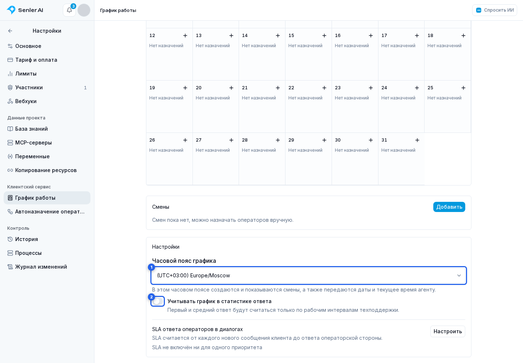Open Основное settings section
Screen dimensions: 523x363
click(47, 46)
